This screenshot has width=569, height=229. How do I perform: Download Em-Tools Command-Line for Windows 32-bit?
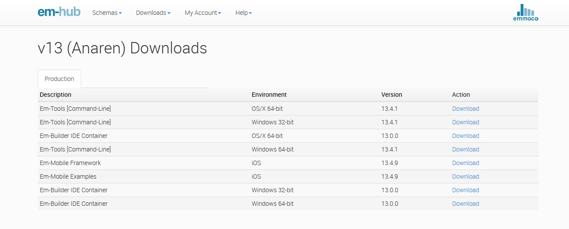(465, 122)
